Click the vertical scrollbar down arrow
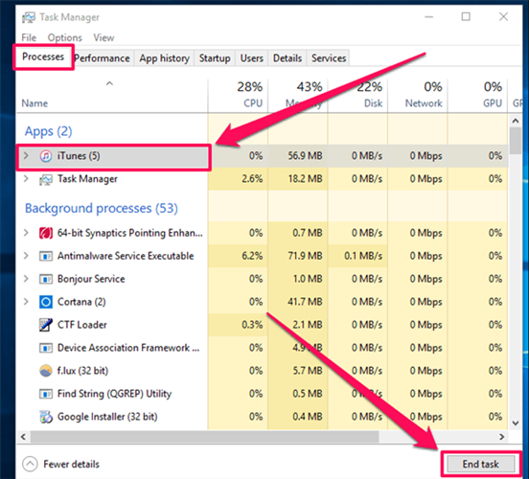Image resolution: width=529 pixels, height=479 pixels. (x=516, y=422)
